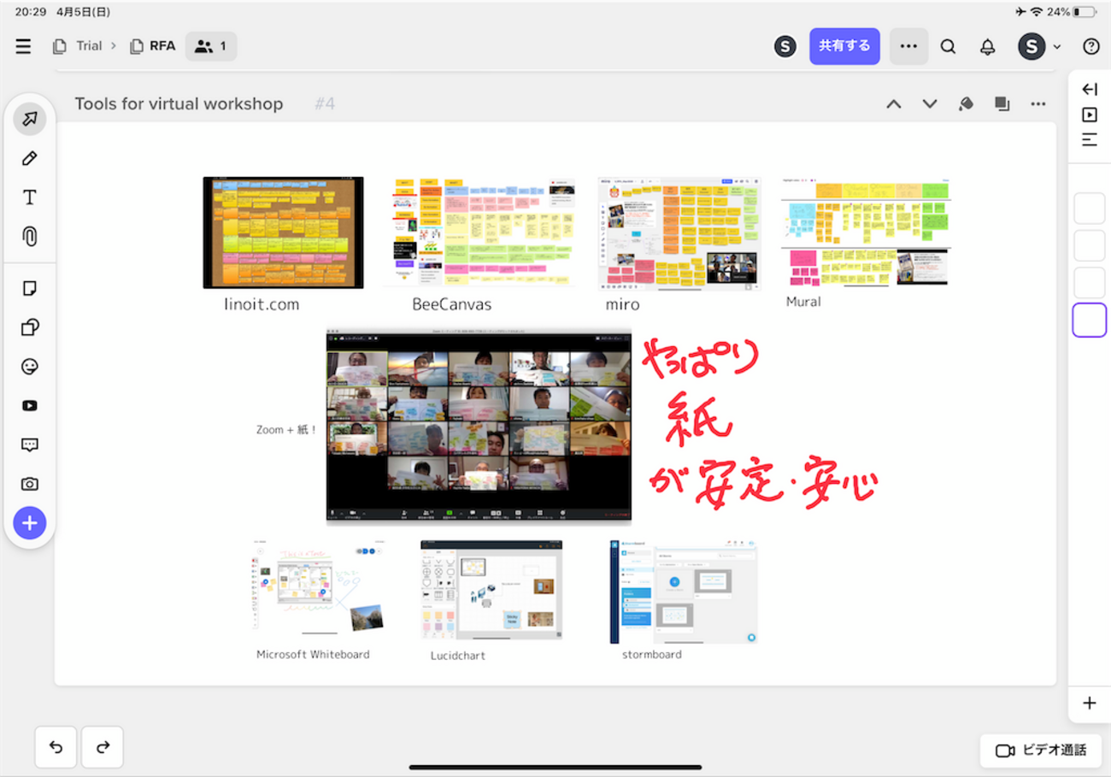The width and height of the screenshot is (1111, 777).
Task: Move to previous canvas with up chevron
Action: pos(893,104)
